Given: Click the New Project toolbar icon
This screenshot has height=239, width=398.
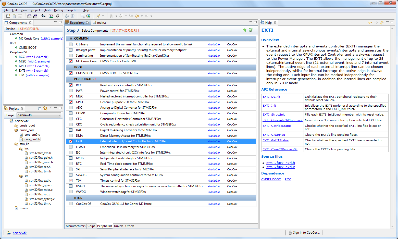Looking at the screenshot, I should pos(8,16).
